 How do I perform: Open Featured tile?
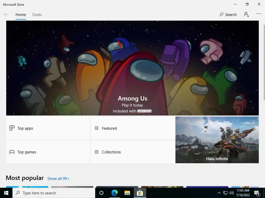pos(133,128)
